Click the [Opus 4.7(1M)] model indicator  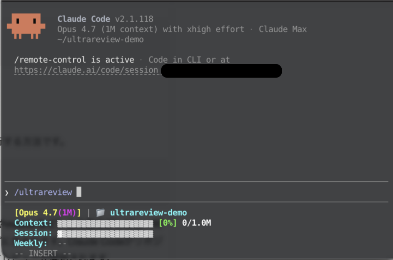point(48,213)
